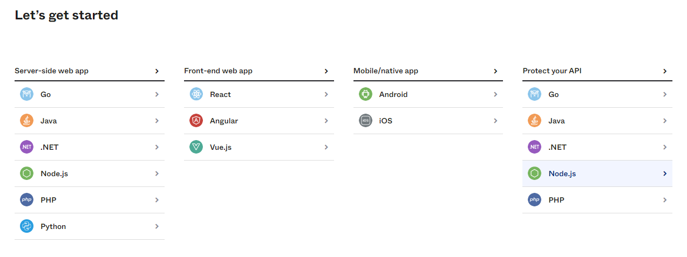Click the React atom icon
Viewport: 687px width, 257px height.
[x=196, y=94]
